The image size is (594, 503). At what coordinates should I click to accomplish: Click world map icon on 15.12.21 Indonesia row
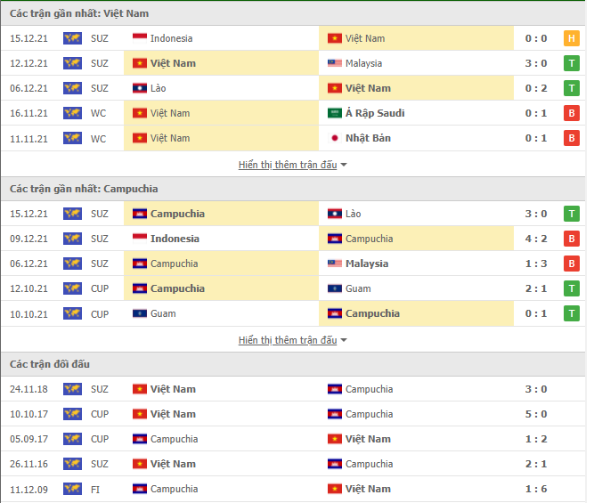click(72, 38)
